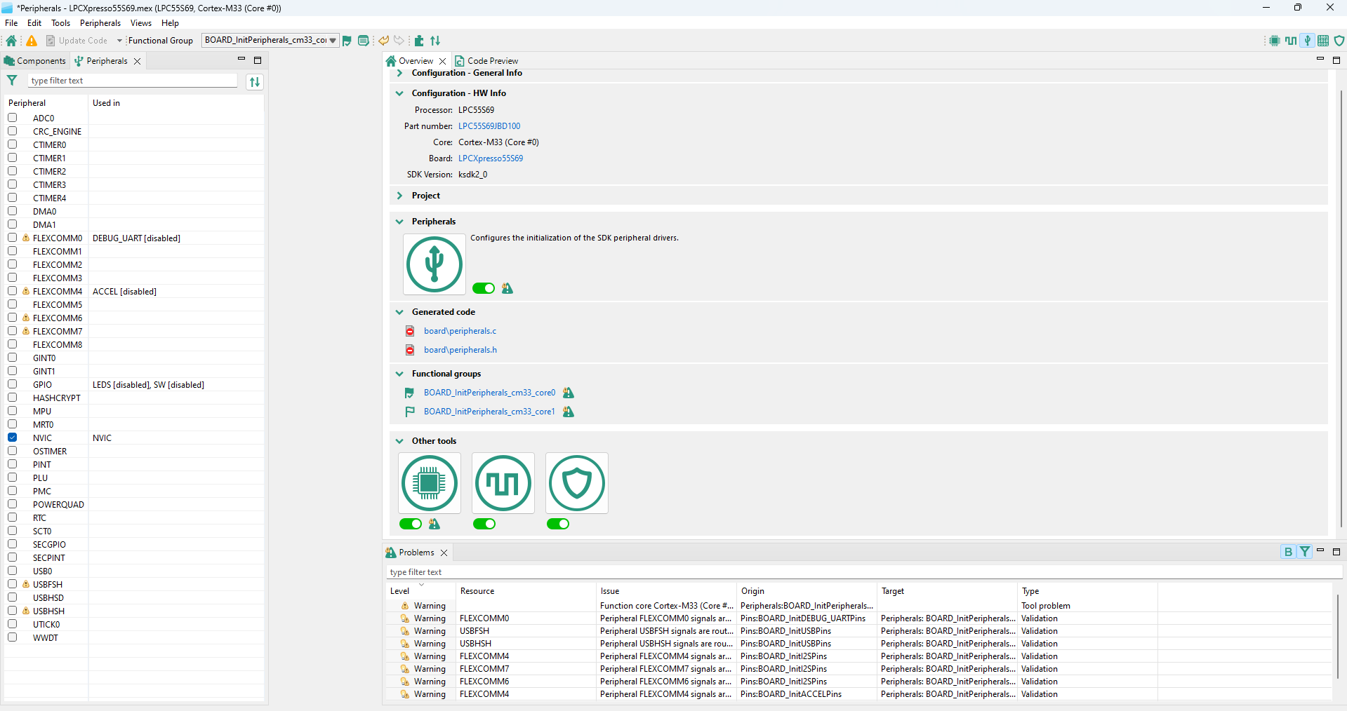Click the Overview vertical scrollbar

1341,309
